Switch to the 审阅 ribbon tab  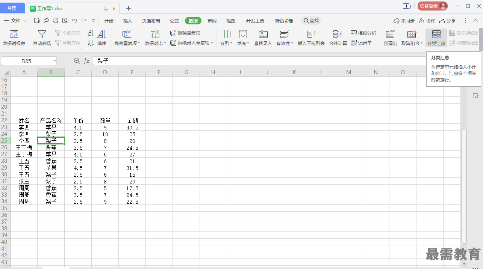[212, 21]
